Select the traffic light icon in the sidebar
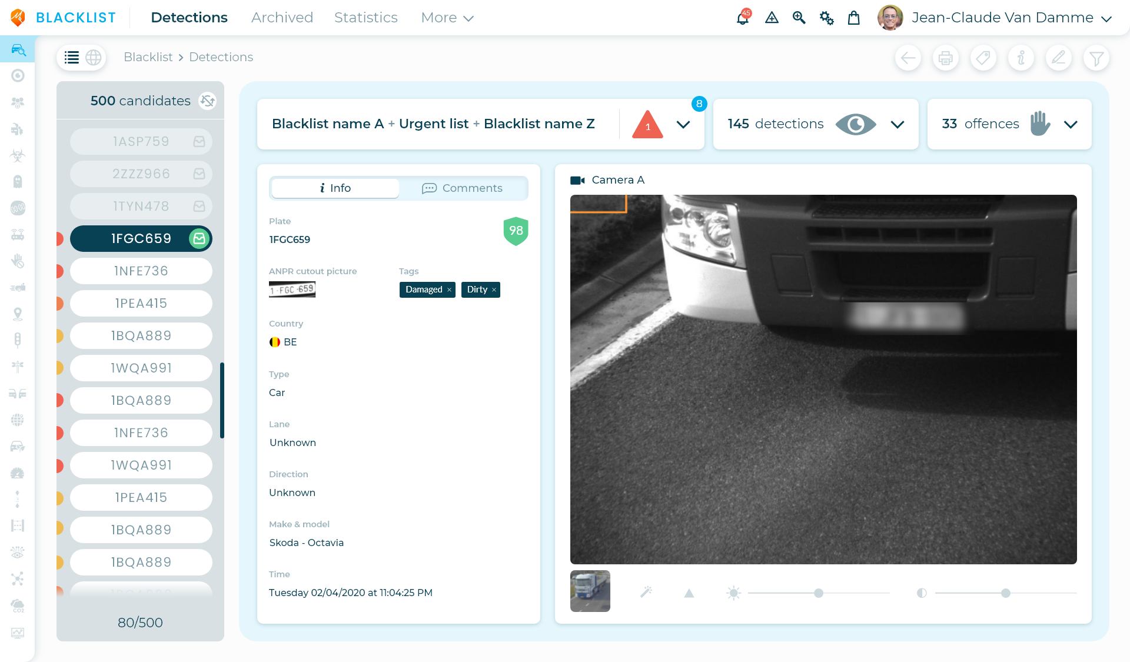 (18, 340)
